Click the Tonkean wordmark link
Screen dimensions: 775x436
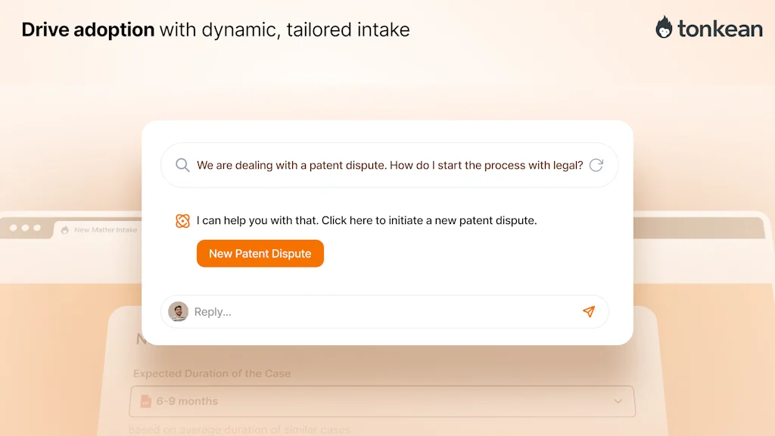click(x=719, y=29)
